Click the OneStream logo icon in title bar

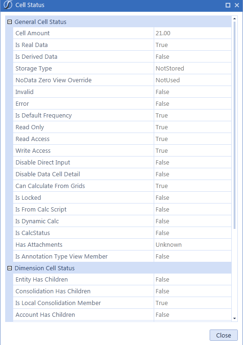point(8,5)
